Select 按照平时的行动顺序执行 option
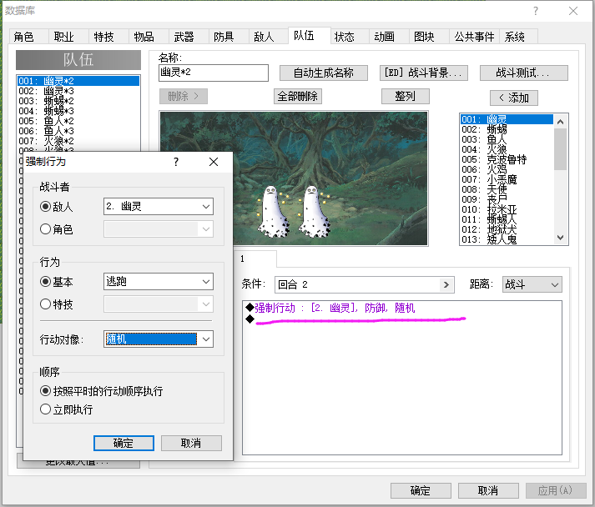Image resolution: width=595 pixels, height=507 pixels. 46,390
